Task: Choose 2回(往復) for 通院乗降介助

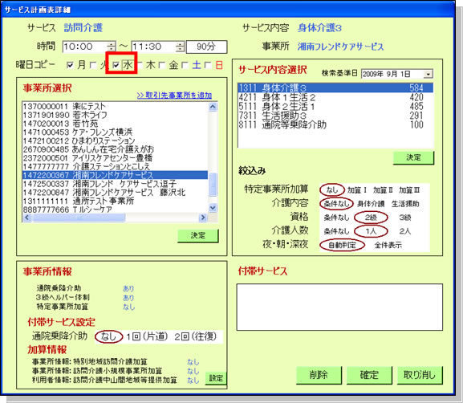Action: pos(196,336)
